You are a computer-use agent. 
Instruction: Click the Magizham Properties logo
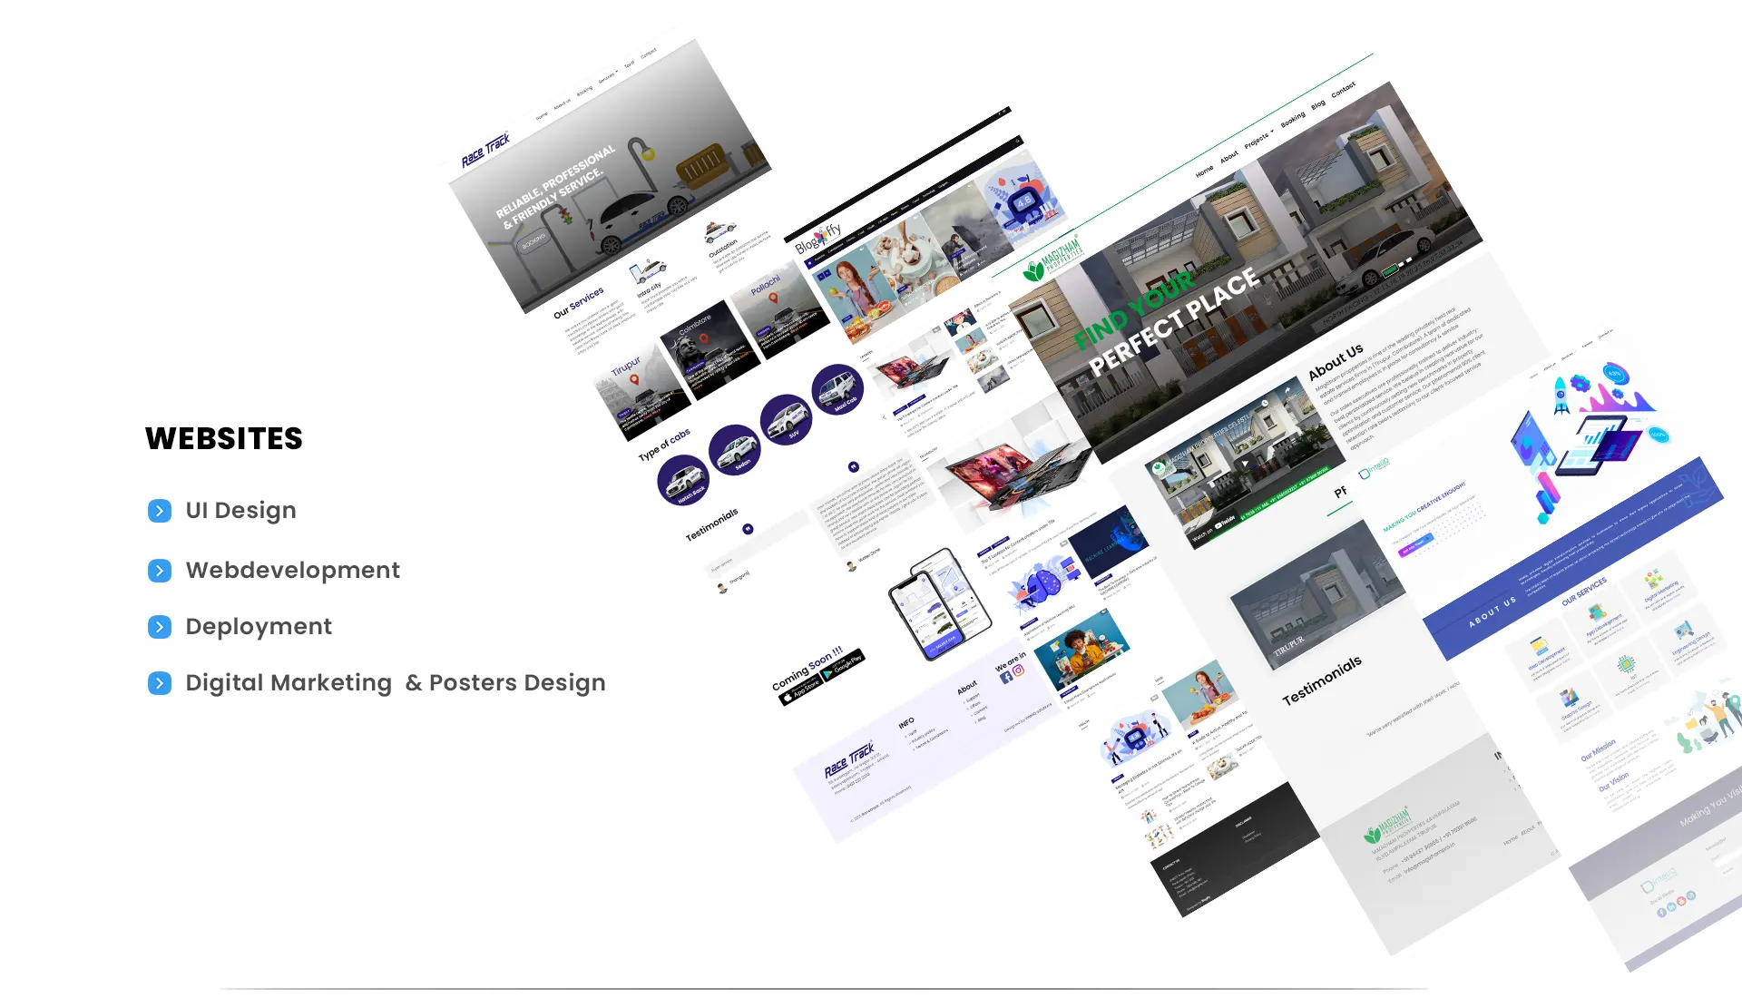[x=1052, y=260]
